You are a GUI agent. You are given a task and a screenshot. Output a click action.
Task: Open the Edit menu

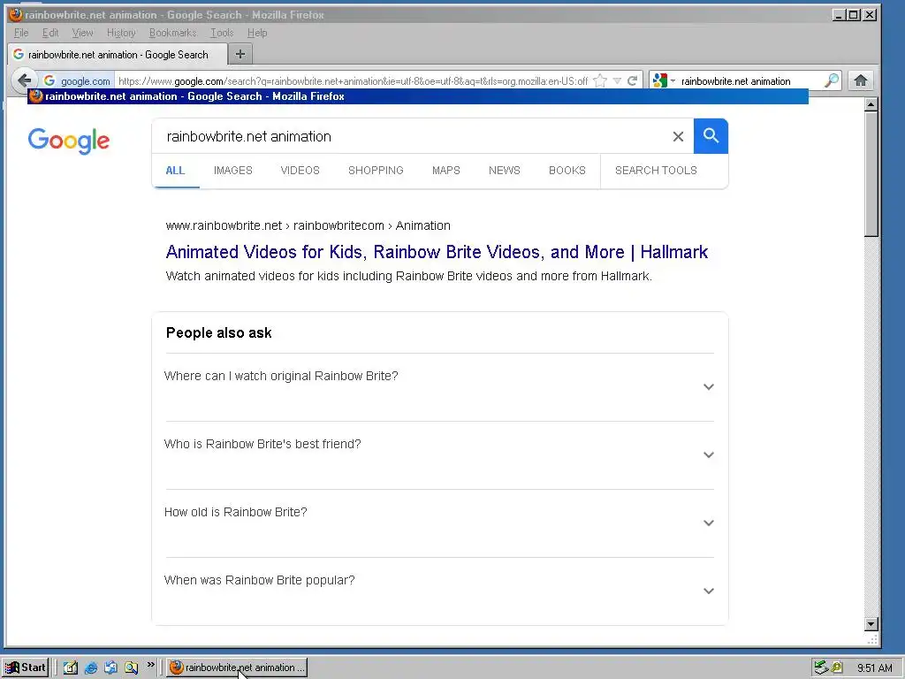50,33
